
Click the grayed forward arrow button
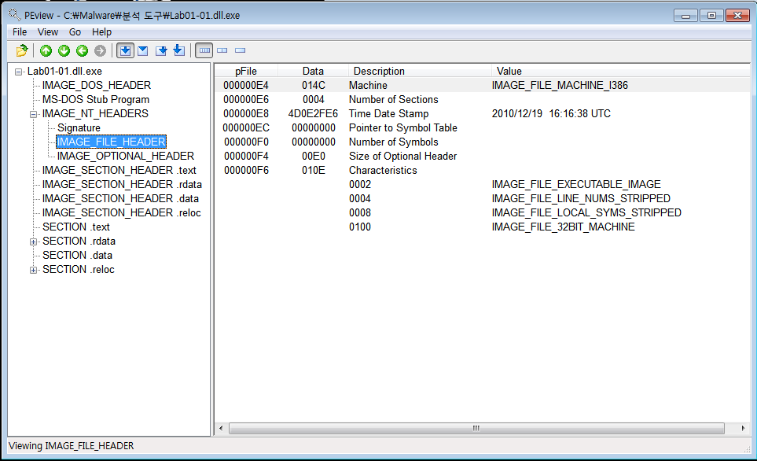pos(100,50)
